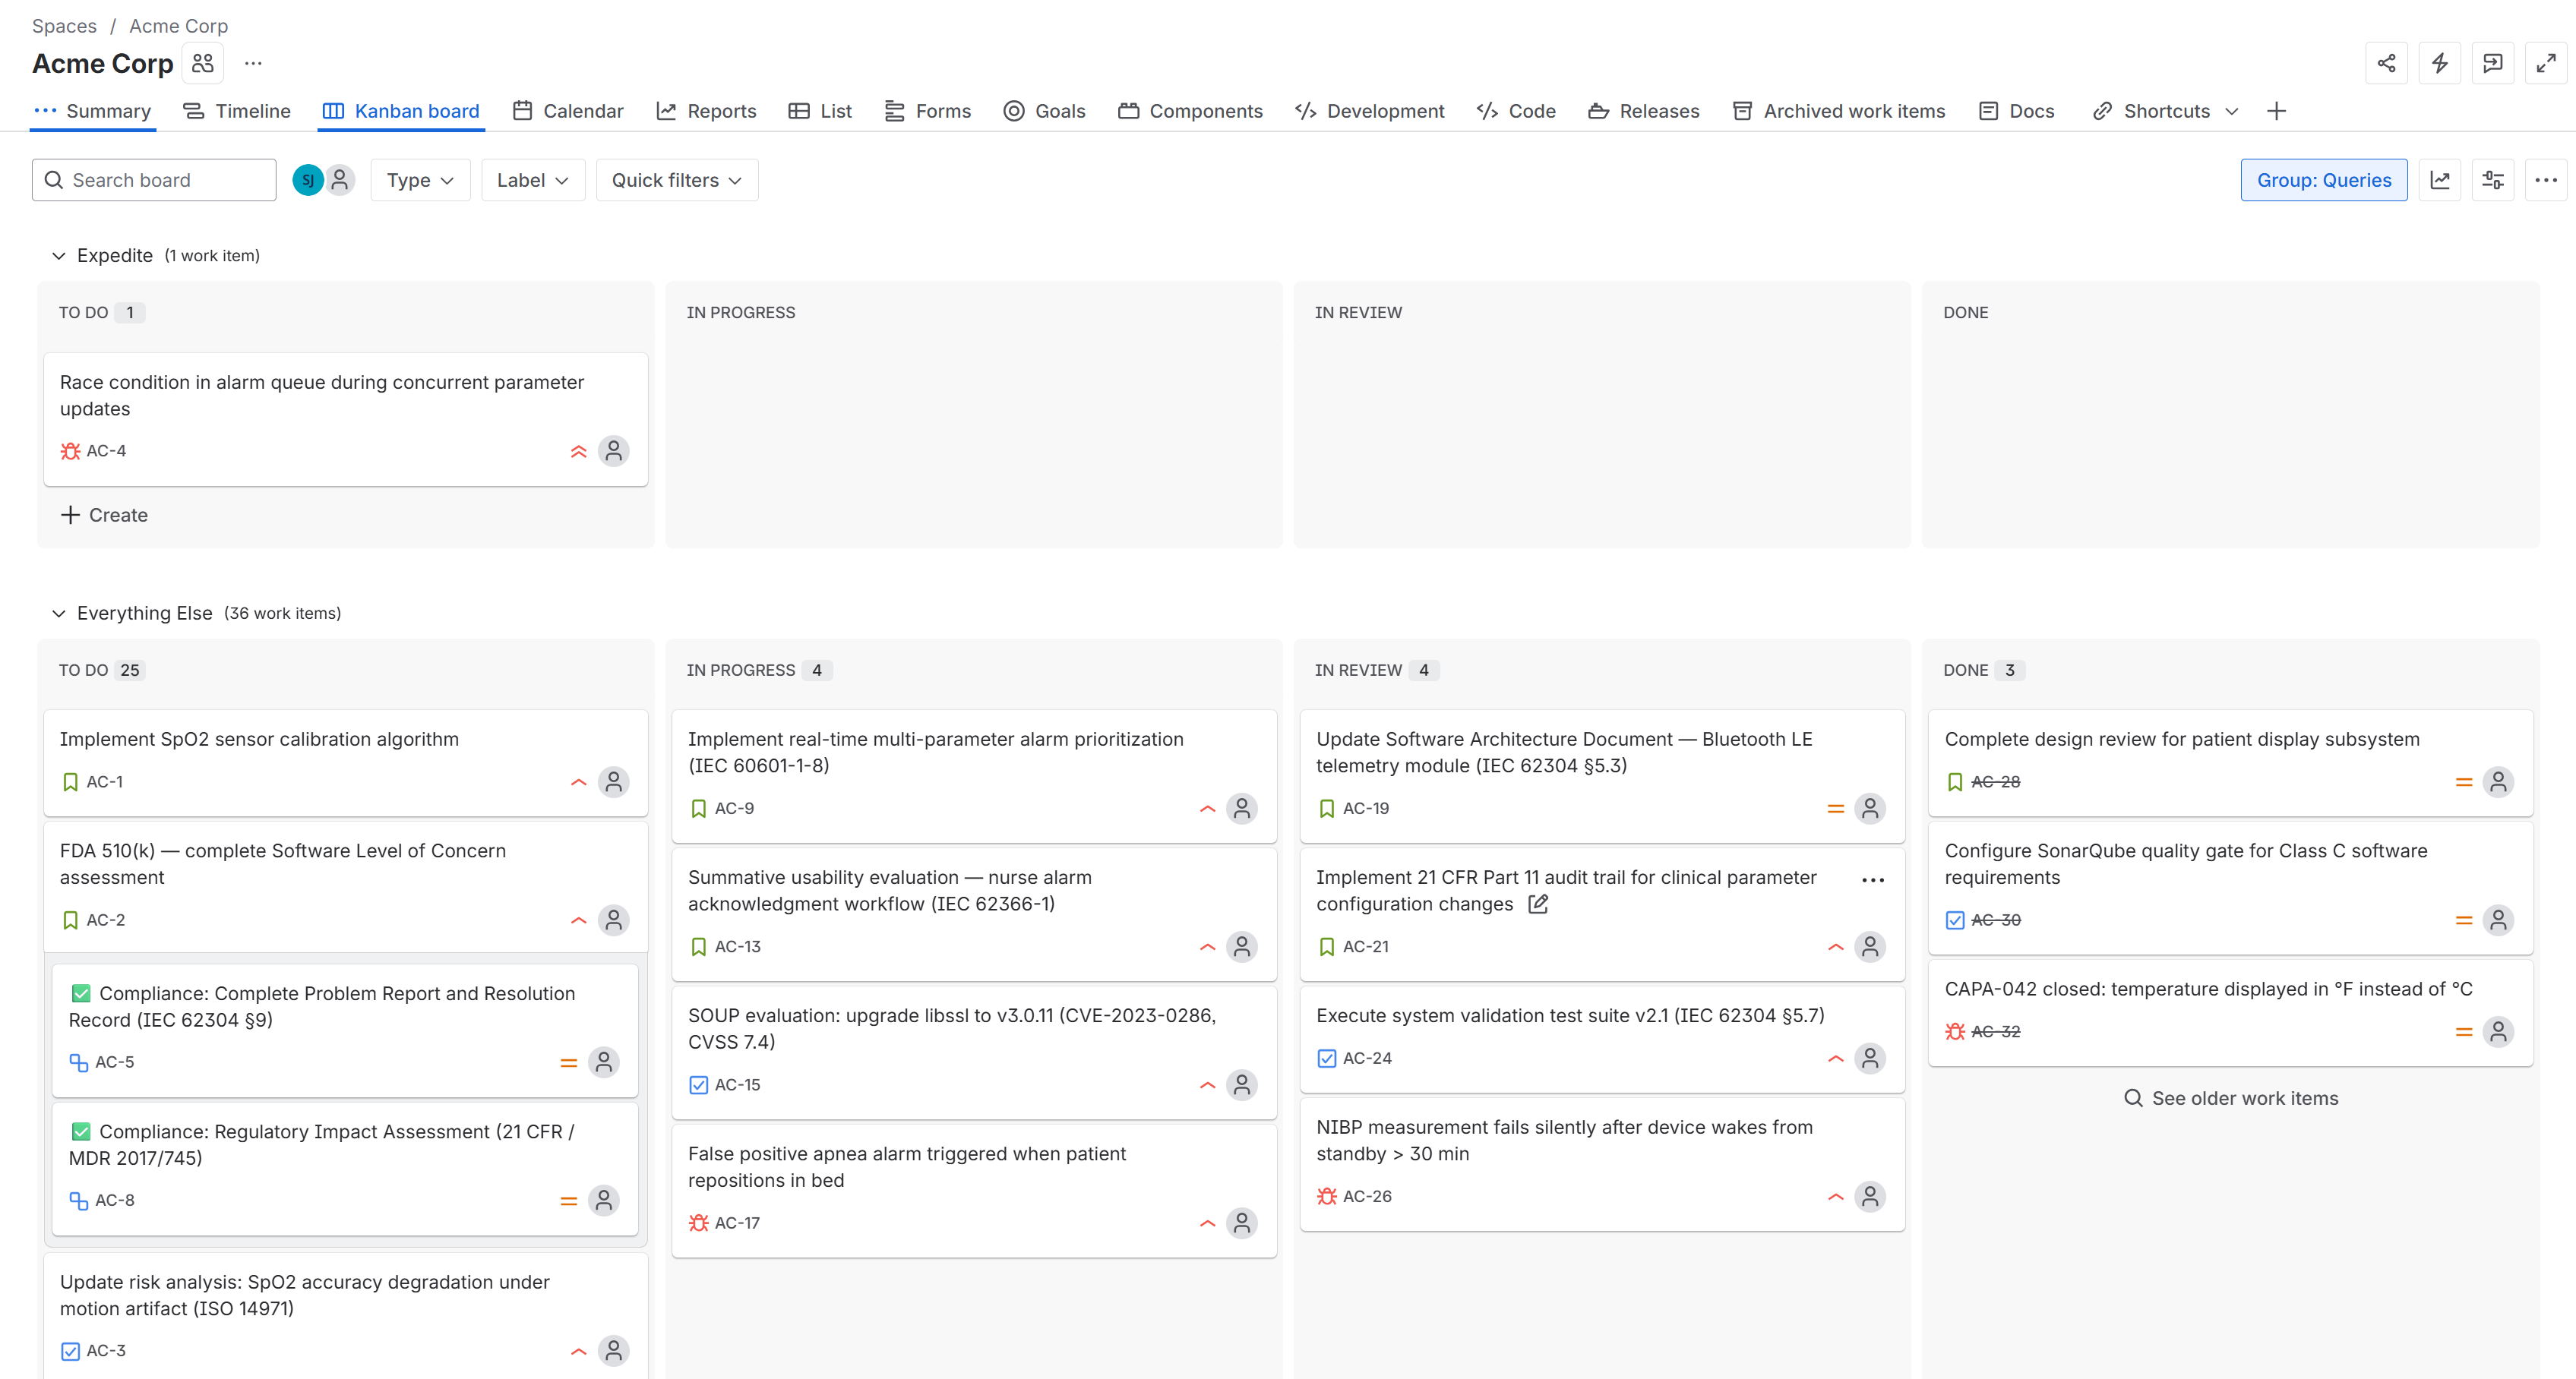The width and height of the screenshot is (2576, 1379).
Task: Click the bug icon on AC-4 card
Action: click(x=70, y=452)
